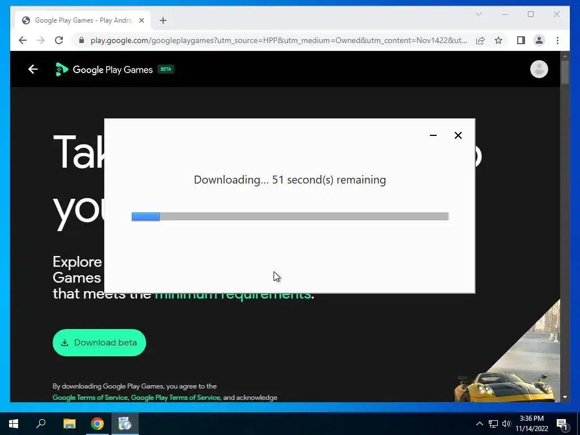580x435 pixels.
Task: Open File Explorer from taskbar
Action: [69, 424]
